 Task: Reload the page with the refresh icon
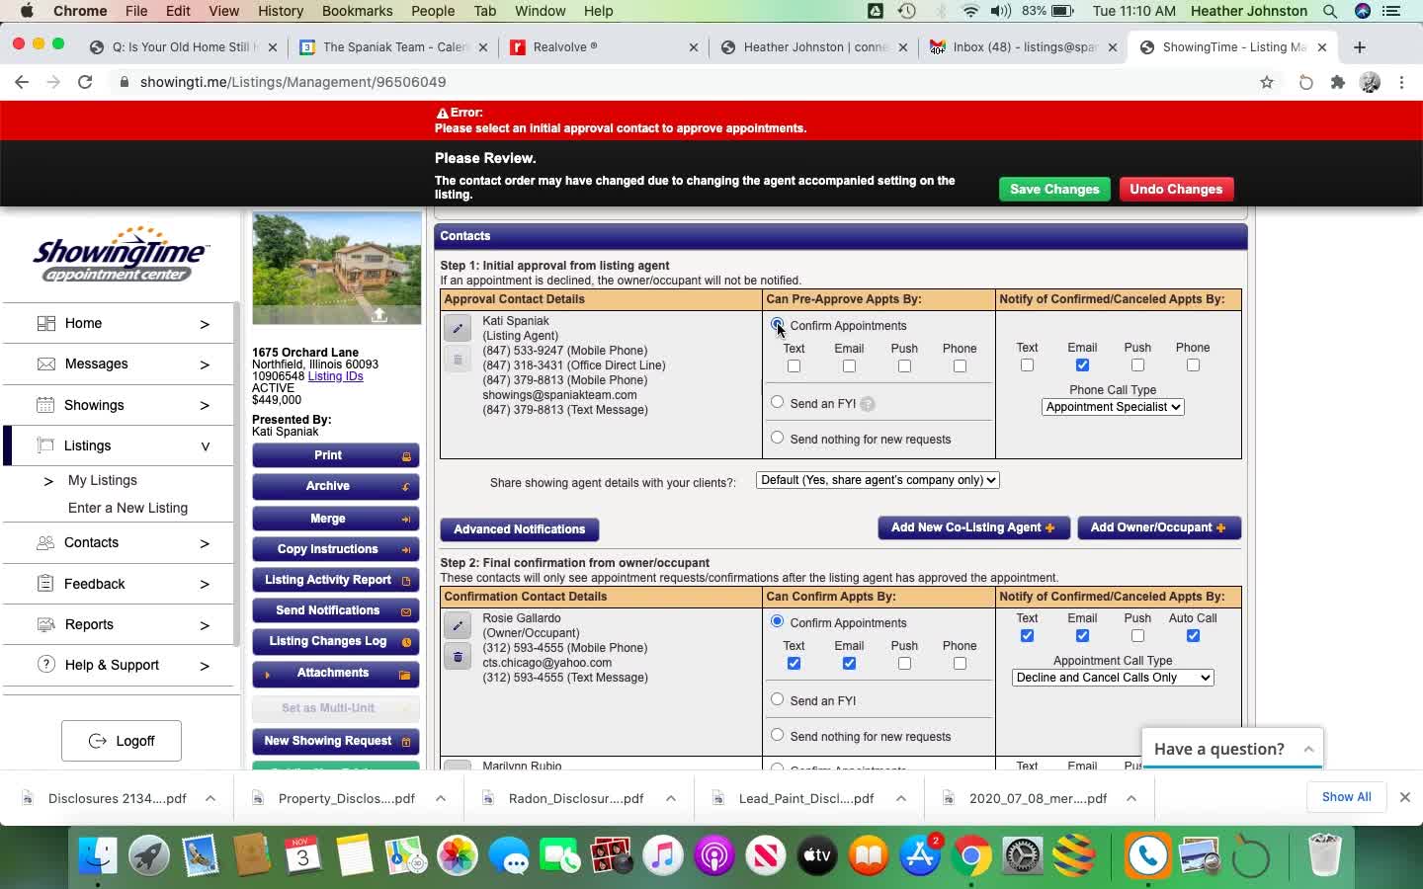click(x=85, y=82)
